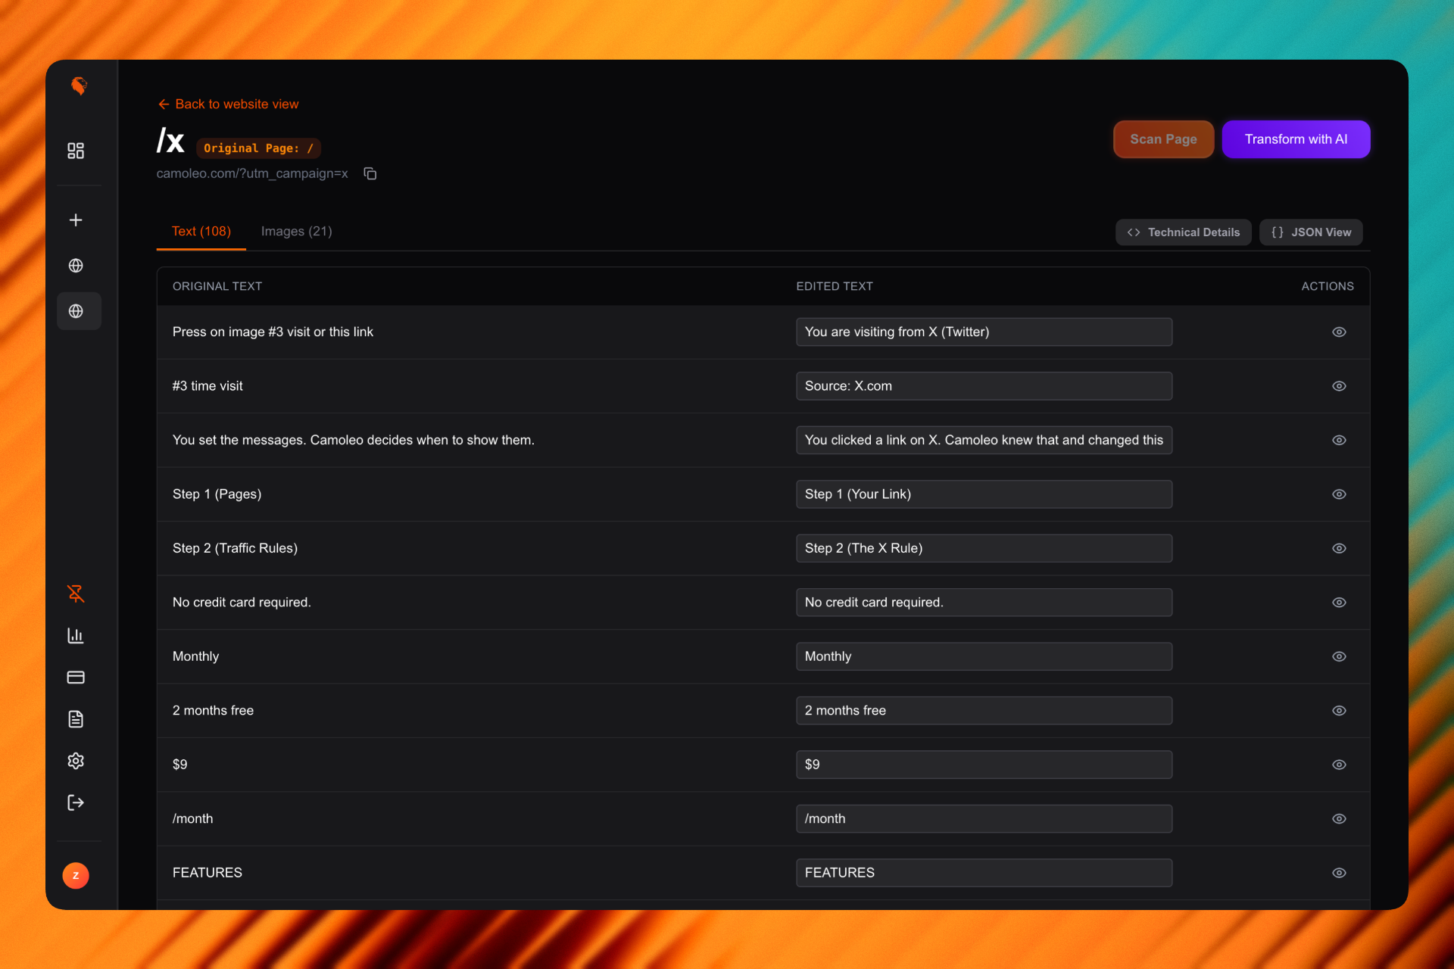1454x969 pixels.
Task: Toggle eye icon for 'Step 1 (Your Link)' row
Action: coord(1339,494)
